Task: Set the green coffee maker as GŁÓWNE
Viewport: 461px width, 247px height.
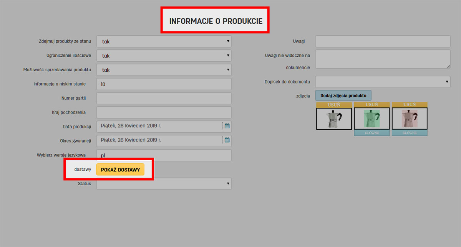Action: click(x=371, y=133)
